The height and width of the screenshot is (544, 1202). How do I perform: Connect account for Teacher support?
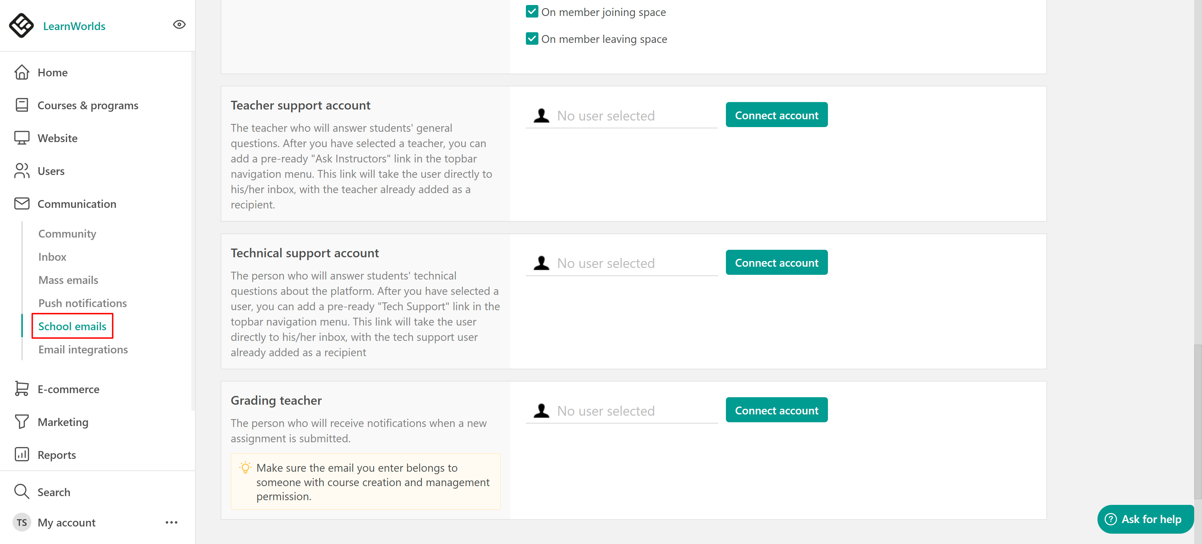pos(776,115)
